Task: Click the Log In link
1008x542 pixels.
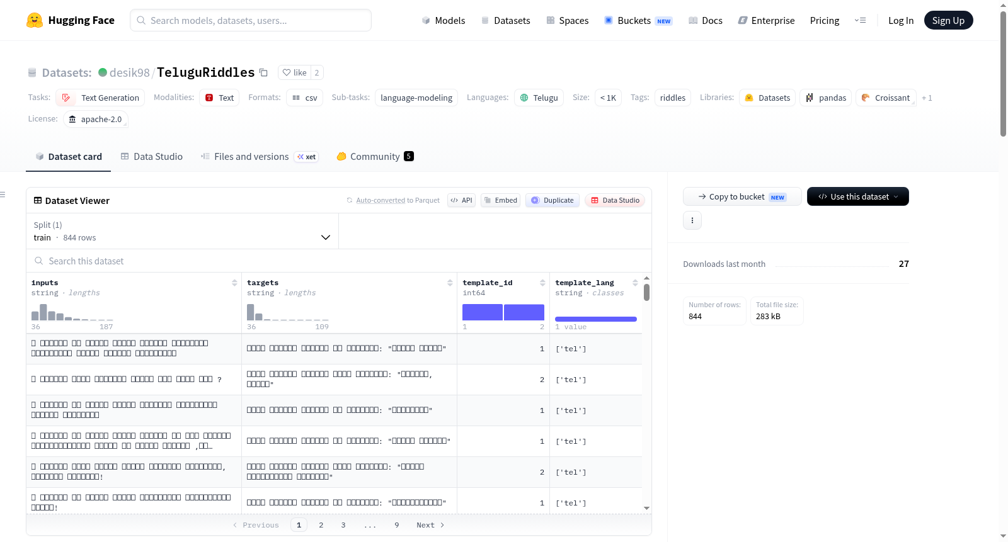Action: coord(901,21)
